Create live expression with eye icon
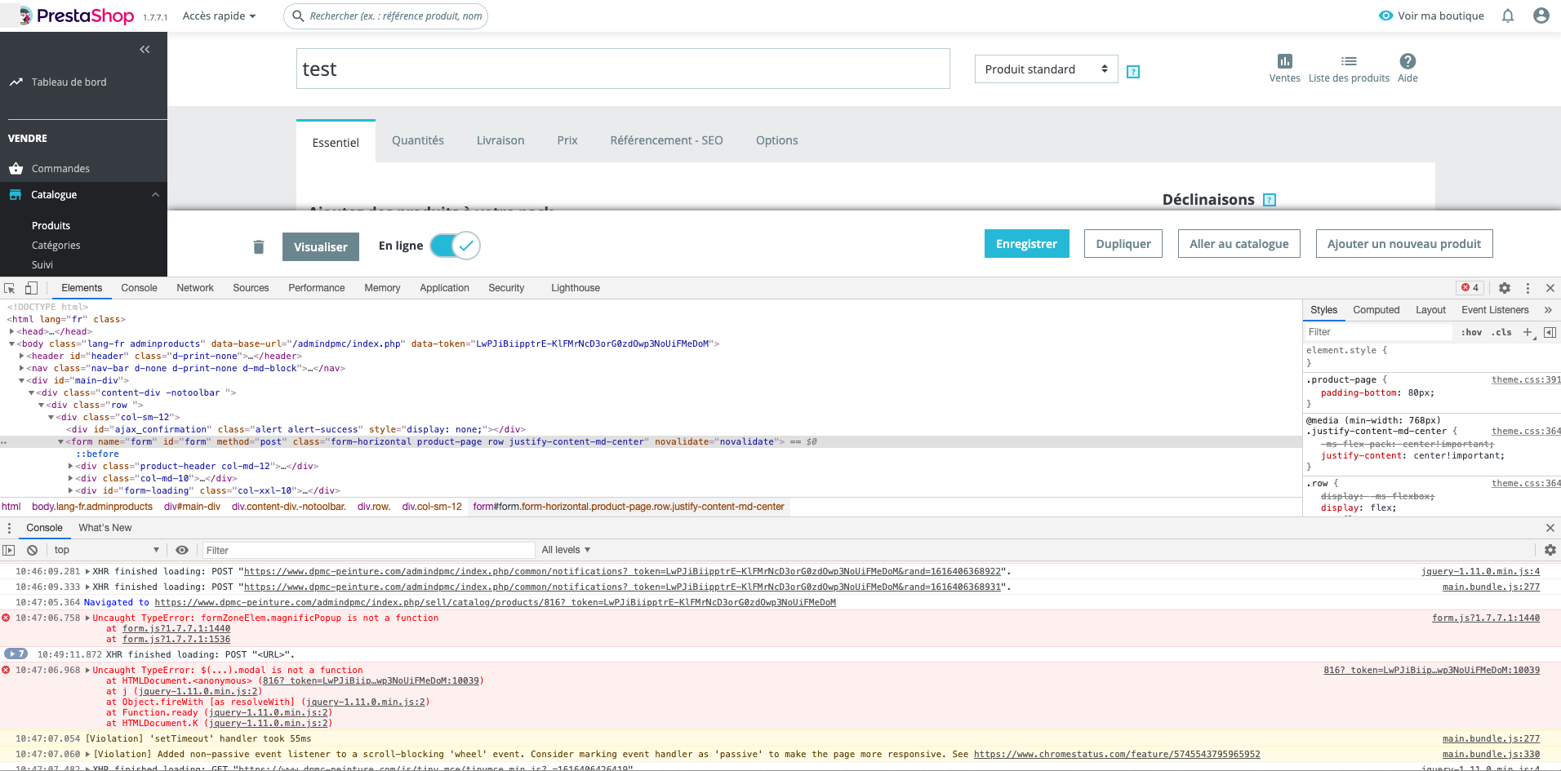 182,551
